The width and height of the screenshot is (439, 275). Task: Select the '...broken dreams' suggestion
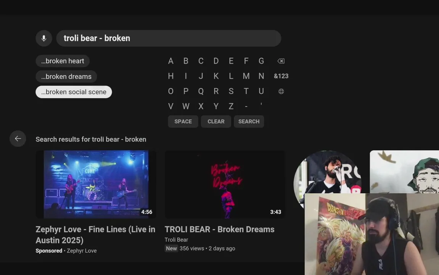[66, 76]
